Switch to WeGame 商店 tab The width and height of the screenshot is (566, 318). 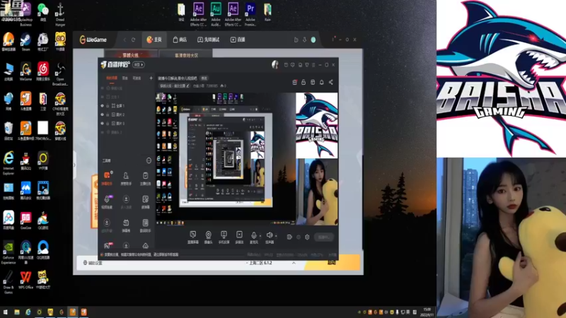[x=180, y=40]
